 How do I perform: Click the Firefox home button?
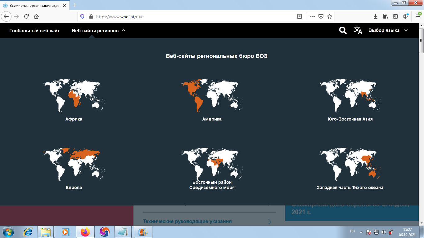click(36, 16)
